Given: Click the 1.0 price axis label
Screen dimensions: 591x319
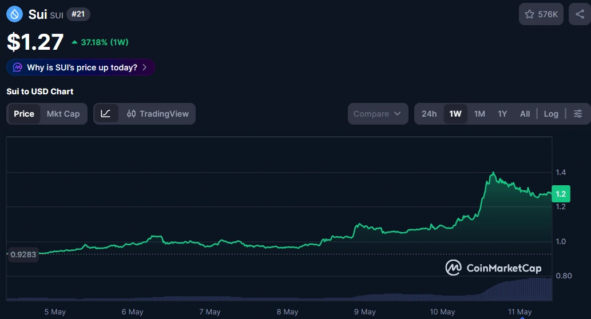Looking at the screenshot, I should click(561, 241).
